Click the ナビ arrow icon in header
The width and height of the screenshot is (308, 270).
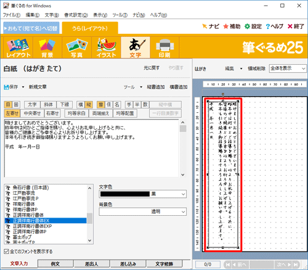[205, 27]
